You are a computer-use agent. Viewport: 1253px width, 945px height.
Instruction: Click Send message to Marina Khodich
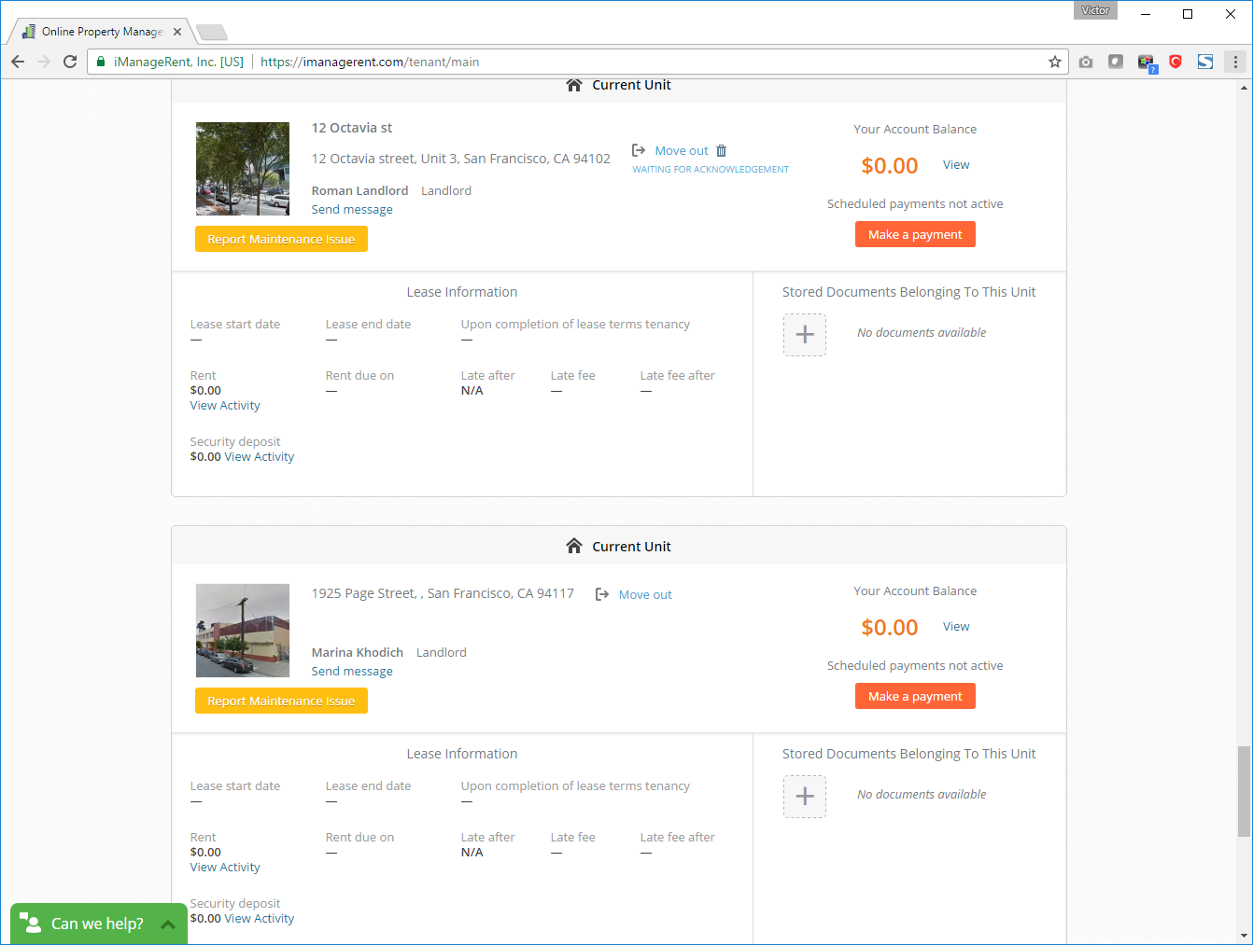pyautogui.click(x=352, y=671)
